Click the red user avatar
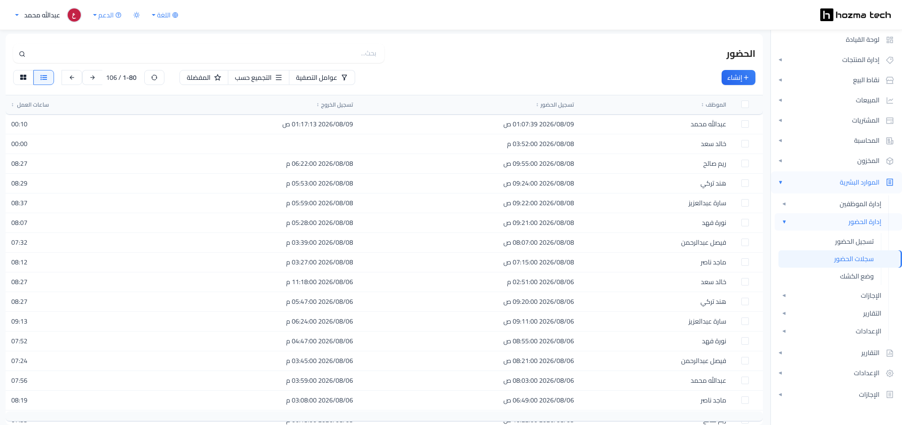The height and width of the screenshot is (425, 902). tap(74, 15)
